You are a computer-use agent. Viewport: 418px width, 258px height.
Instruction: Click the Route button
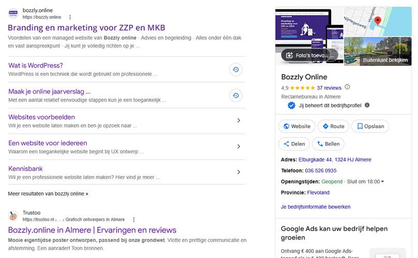333,126
